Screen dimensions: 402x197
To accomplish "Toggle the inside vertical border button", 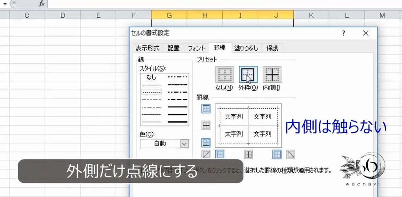I will [248, 154].
